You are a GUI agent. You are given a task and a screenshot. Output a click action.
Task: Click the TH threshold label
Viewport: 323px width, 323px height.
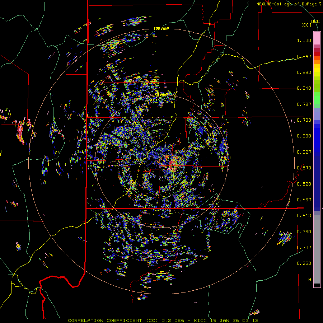click(x=308, y=280)
